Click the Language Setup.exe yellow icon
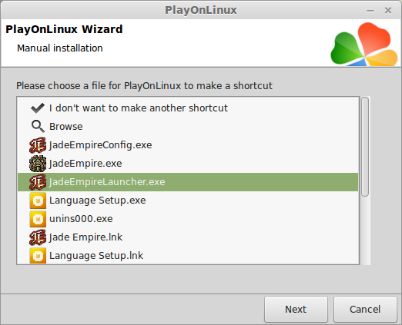The height and width of the screenshot is (325, 402). point(38,201)
